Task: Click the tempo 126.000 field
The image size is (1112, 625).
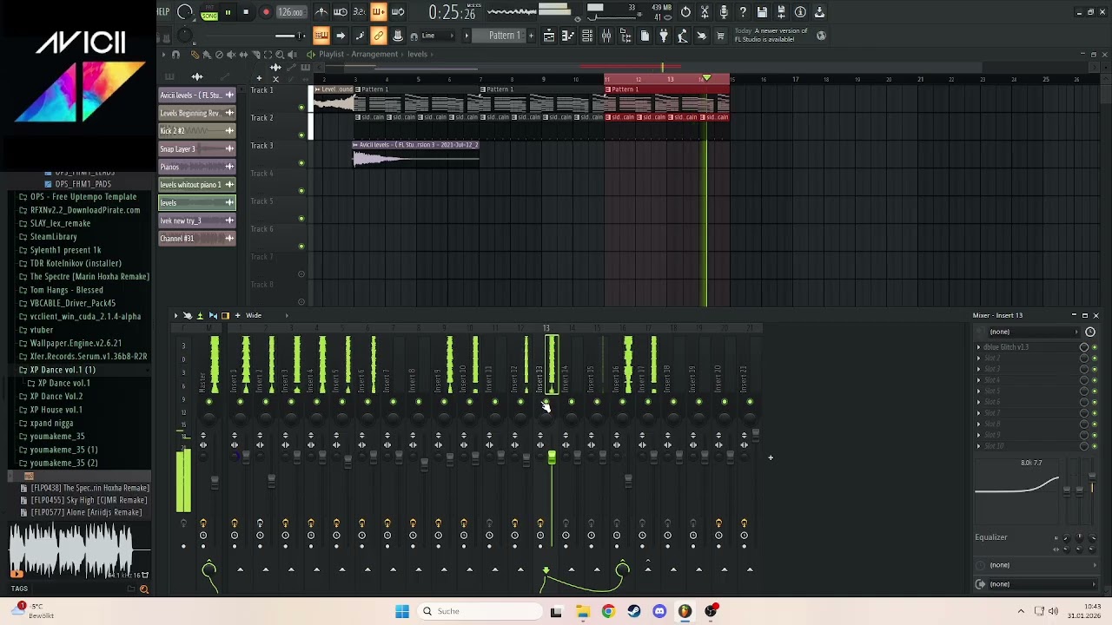Action: [x=290, y=12]
